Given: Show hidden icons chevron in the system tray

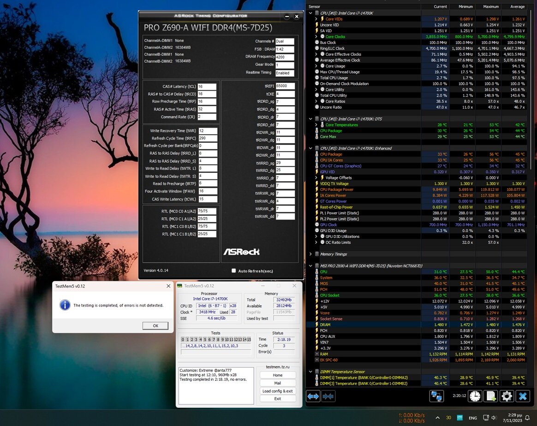Looking at the screenshot, I should [437, 417].
